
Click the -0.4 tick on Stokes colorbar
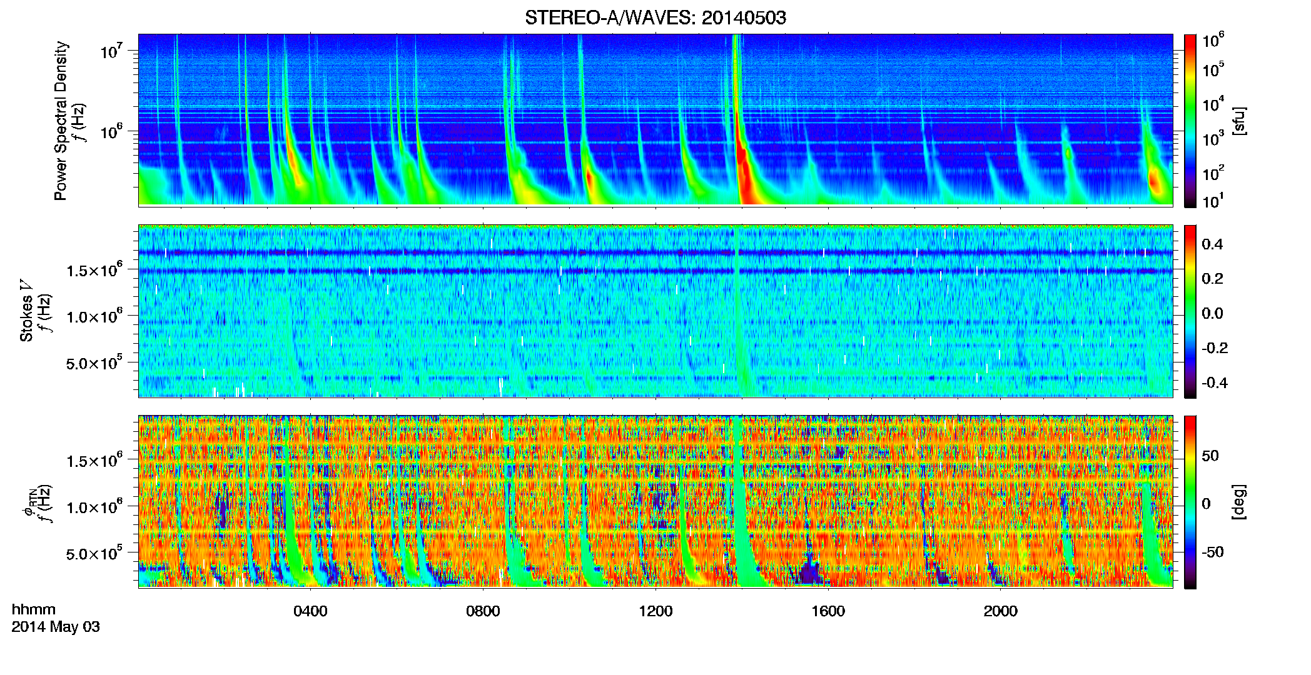click(x=1215, y=382)
